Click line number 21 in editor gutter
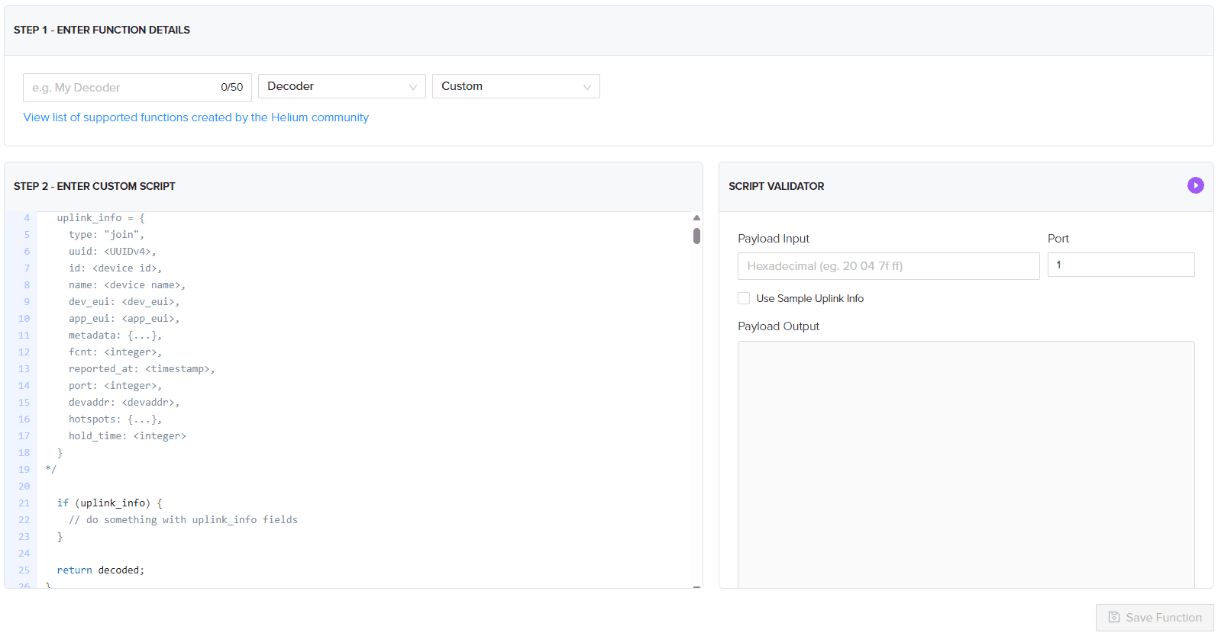This screenshot has height=636, width=1218. (x=24, y=503)
